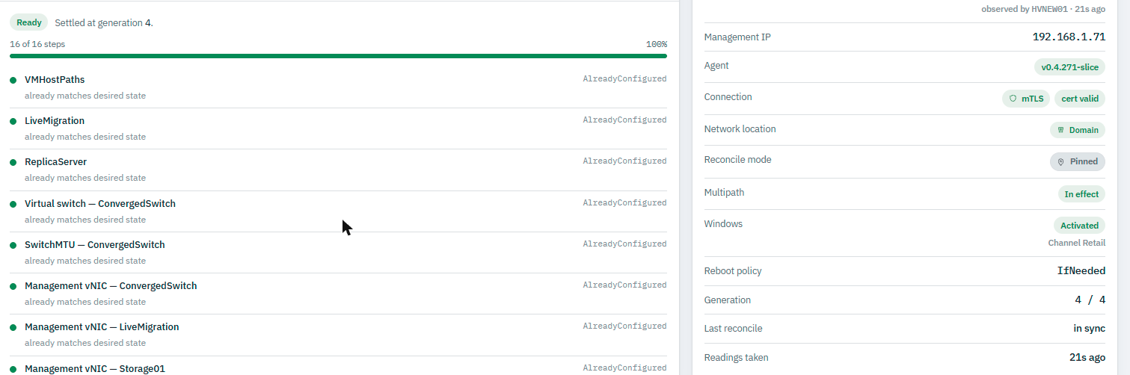This screenshot has height=375, width=1130.
Task: Click AlreadyConfigured status for ReplicaServer
Action: pyautogui.click(x=624, y=161)
